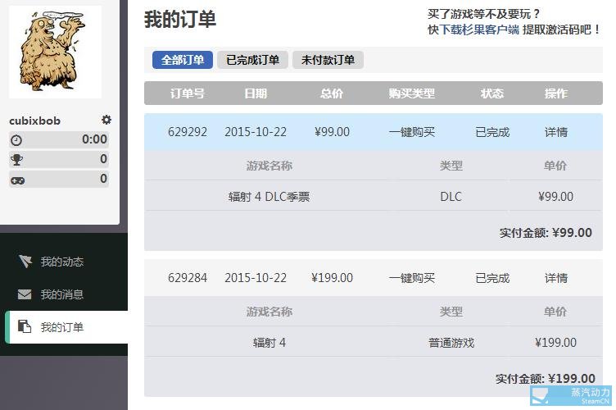Click the trophy achievements icon
Viewport: 616px width, 410px height.
click(16, 160)
